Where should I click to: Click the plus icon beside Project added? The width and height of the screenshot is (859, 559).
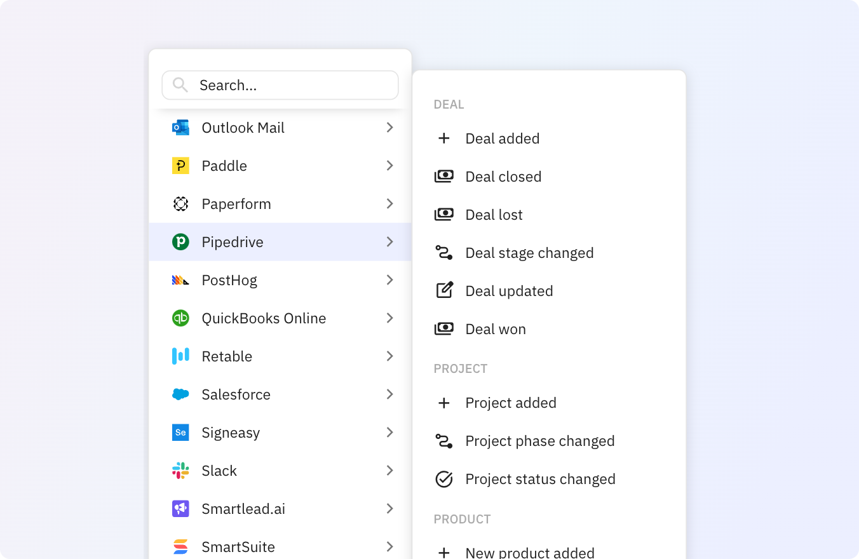[444, 403]
